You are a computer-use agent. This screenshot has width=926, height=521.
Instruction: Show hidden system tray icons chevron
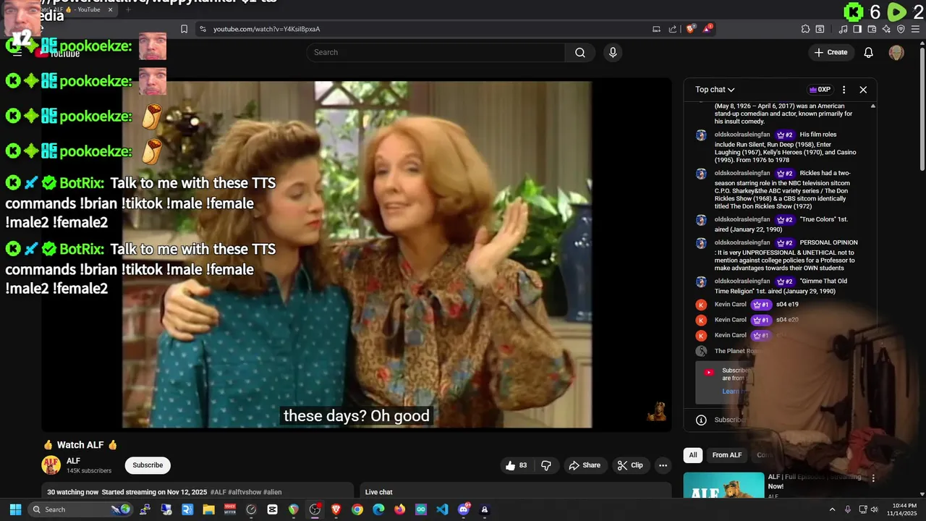[x=832, y=509]
